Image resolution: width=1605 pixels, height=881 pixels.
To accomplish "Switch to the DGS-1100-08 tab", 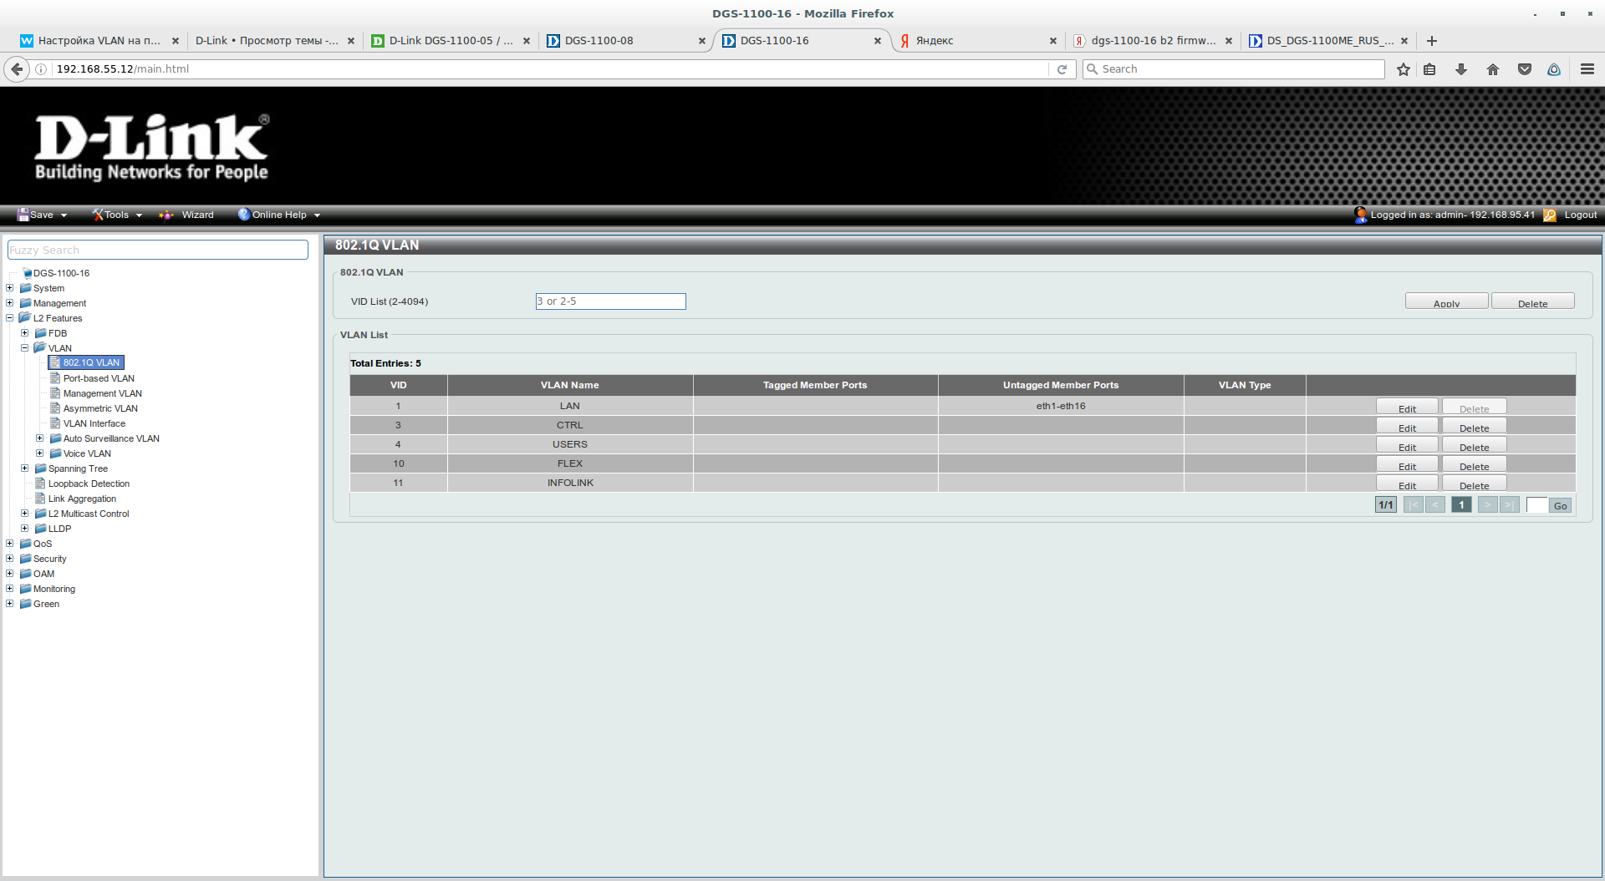I will click(x=623, y=41).
